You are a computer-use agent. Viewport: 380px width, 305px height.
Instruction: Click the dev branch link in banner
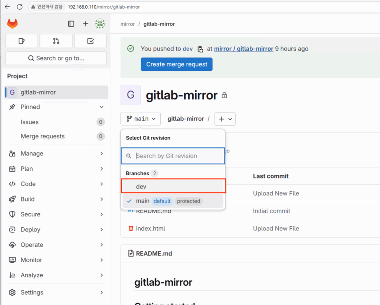tap(187, 49)
